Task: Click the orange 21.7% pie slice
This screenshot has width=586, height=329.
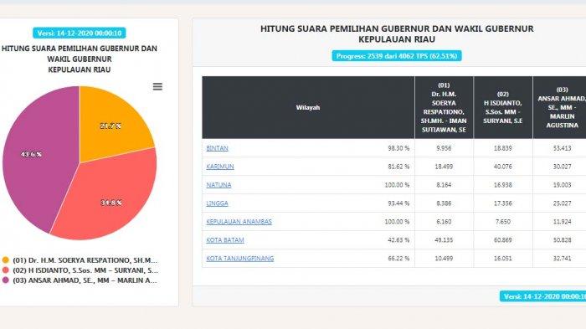Action: [112, 123]
